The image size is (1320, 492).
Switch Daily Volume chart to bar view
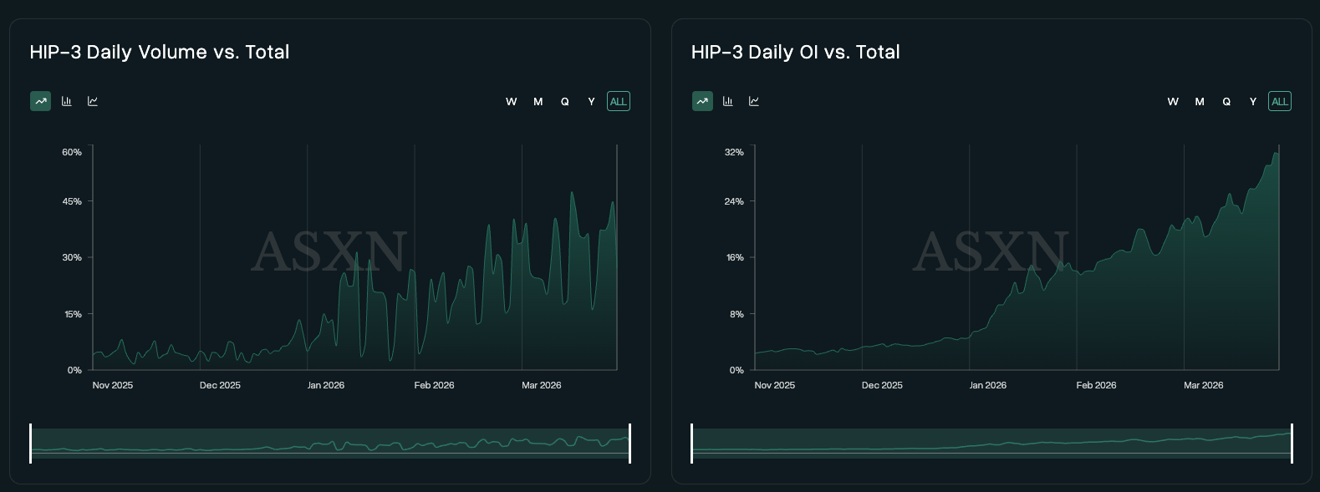pos(67,101)
